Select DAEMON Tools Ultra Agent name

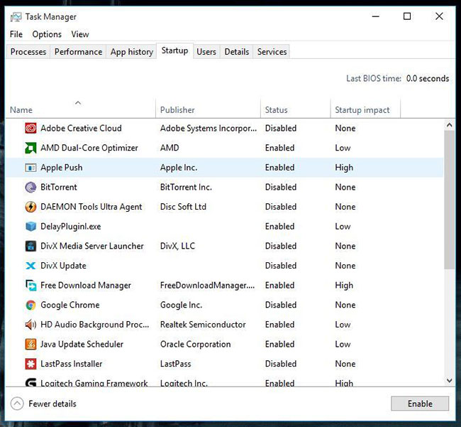pos(91,207)
